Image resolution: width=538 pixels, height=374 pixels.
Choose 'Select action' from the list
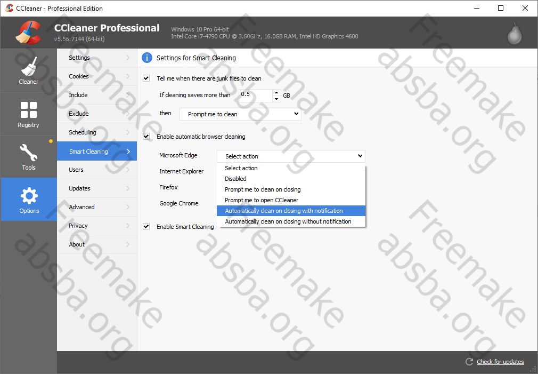(x=291, y=168)
